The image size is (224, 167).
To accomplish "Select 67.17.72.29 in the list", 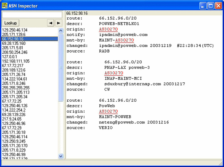I will point(30,128).
